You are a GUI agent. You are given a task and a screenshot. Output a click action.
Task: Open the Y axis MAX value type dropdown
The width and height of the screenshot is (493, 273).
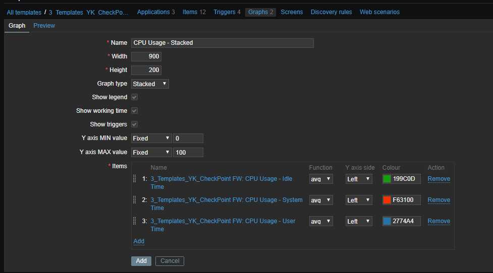(151, 153)
